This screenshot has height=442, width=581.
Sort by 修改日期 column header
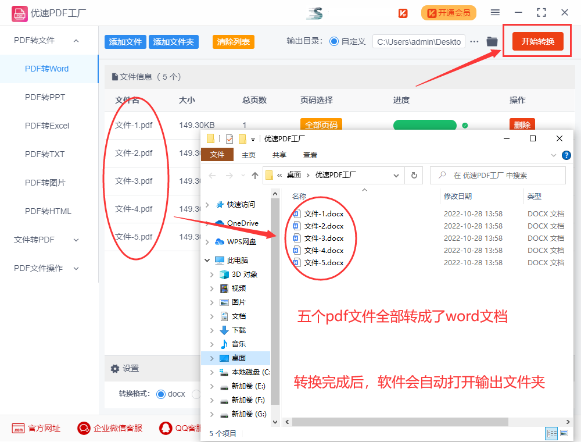[458, 196]
